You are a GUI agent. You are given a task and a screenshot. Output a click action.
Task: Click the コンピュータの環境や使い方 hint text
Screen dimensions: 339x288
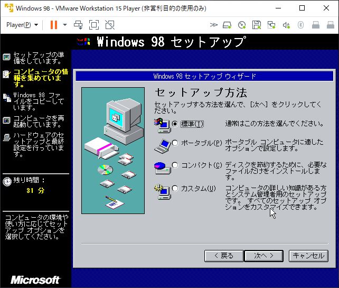tap(36, 227)
